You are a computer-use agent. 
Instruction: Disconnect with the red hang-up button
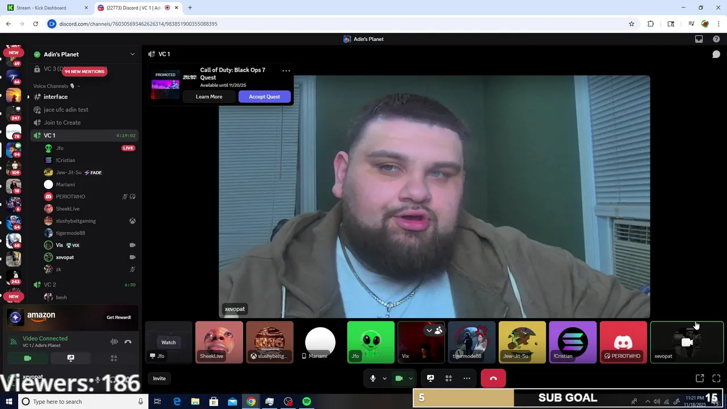tap(493, 378)
